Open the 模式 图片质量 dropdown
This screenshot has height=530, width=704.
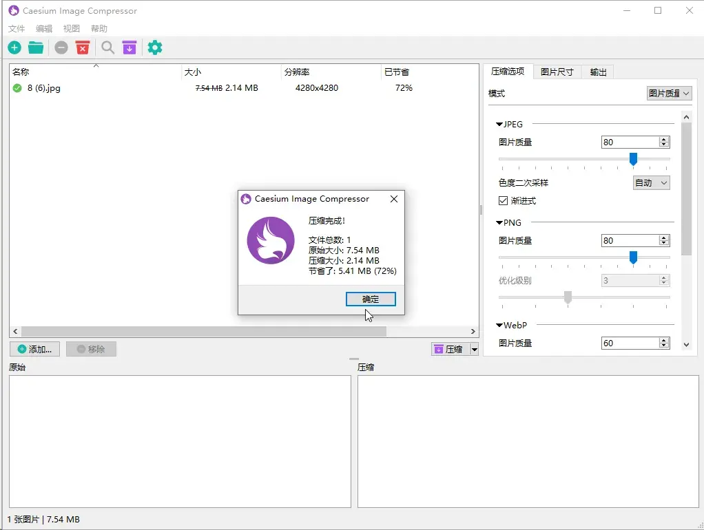[x=669, y=92]
